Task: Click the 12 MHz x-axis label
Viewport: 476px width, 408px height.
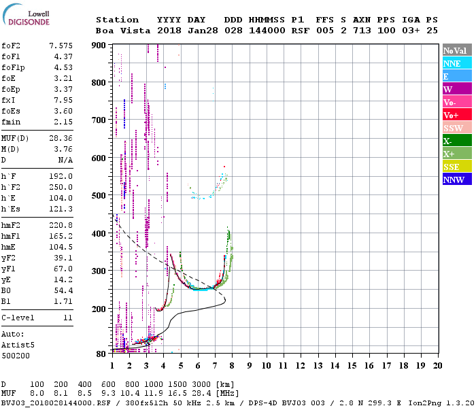Action: tap(301, 366)
